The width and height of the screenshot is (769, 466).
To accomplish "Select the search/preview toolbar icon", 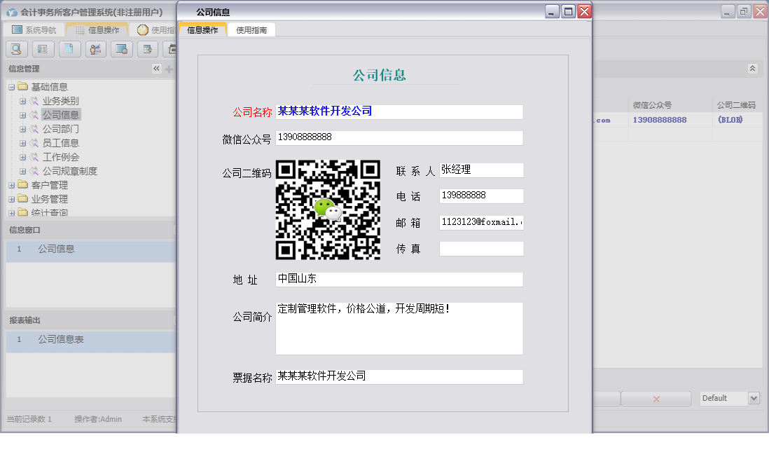I will coord(16,49).
